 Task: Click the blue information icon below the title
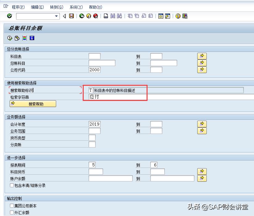click(32, 38)
